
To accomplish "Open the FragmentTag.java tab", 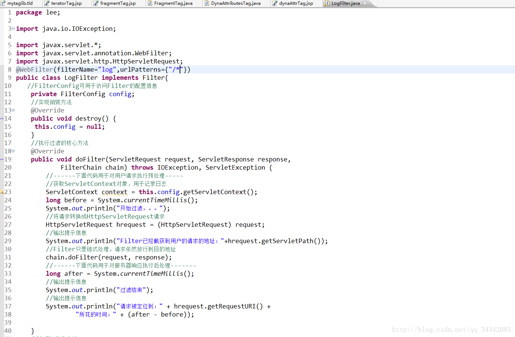I will [x=170, y=3].
